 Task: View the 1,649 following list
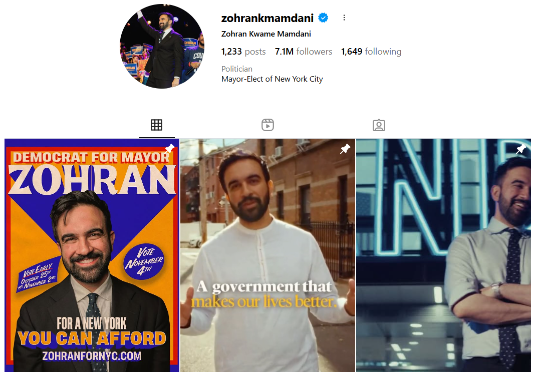tap(371, 52)
